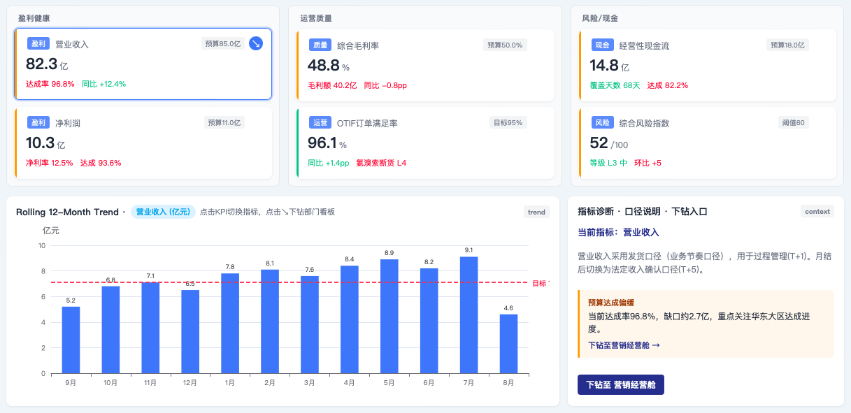The width and height of the screenshot is (851, 413).
Task: Click the 同比 +12.4% text
Action: pos(103,84)
